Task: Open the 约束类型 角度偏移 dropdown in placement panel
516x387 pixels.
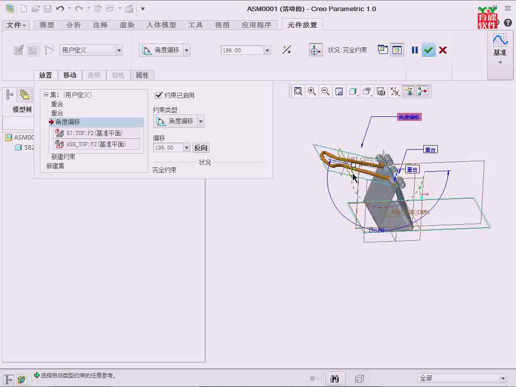Action: click(201, 121)
